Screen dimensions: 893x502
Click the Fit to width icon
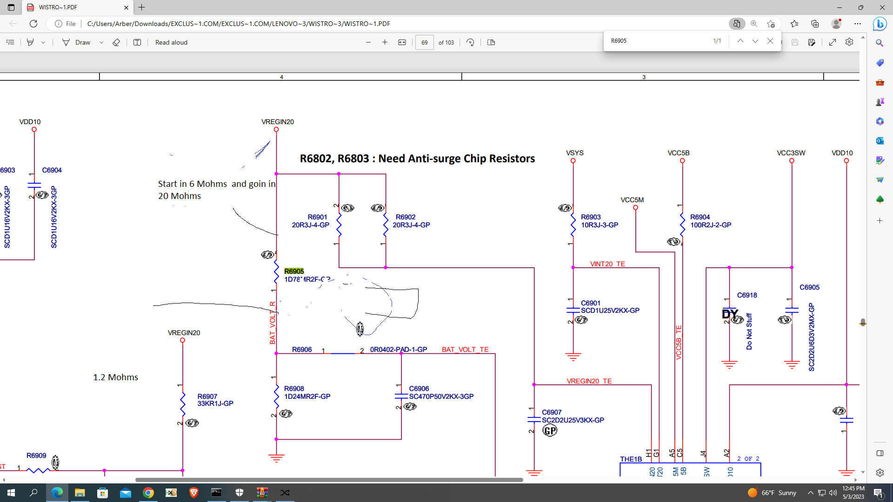tap(402, 42)
